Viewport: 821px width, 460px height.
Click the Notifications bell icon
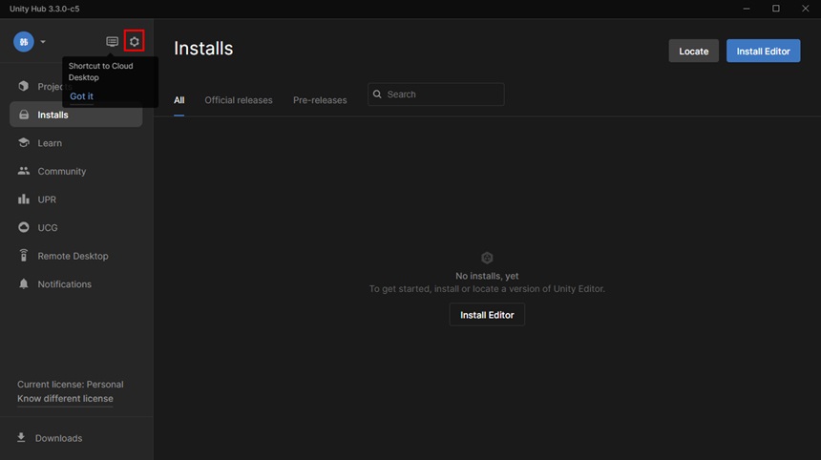tap(24, 283)
